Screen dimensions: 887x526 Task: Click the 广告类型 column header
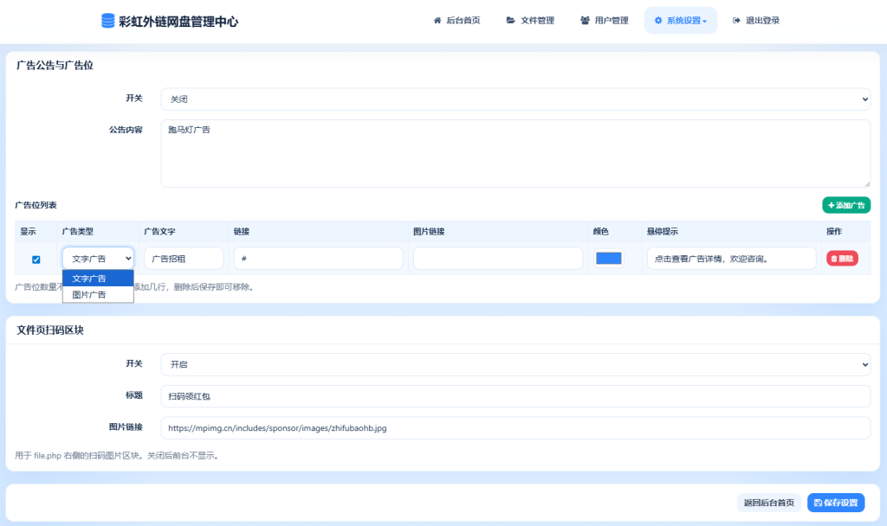coord(77,232)
